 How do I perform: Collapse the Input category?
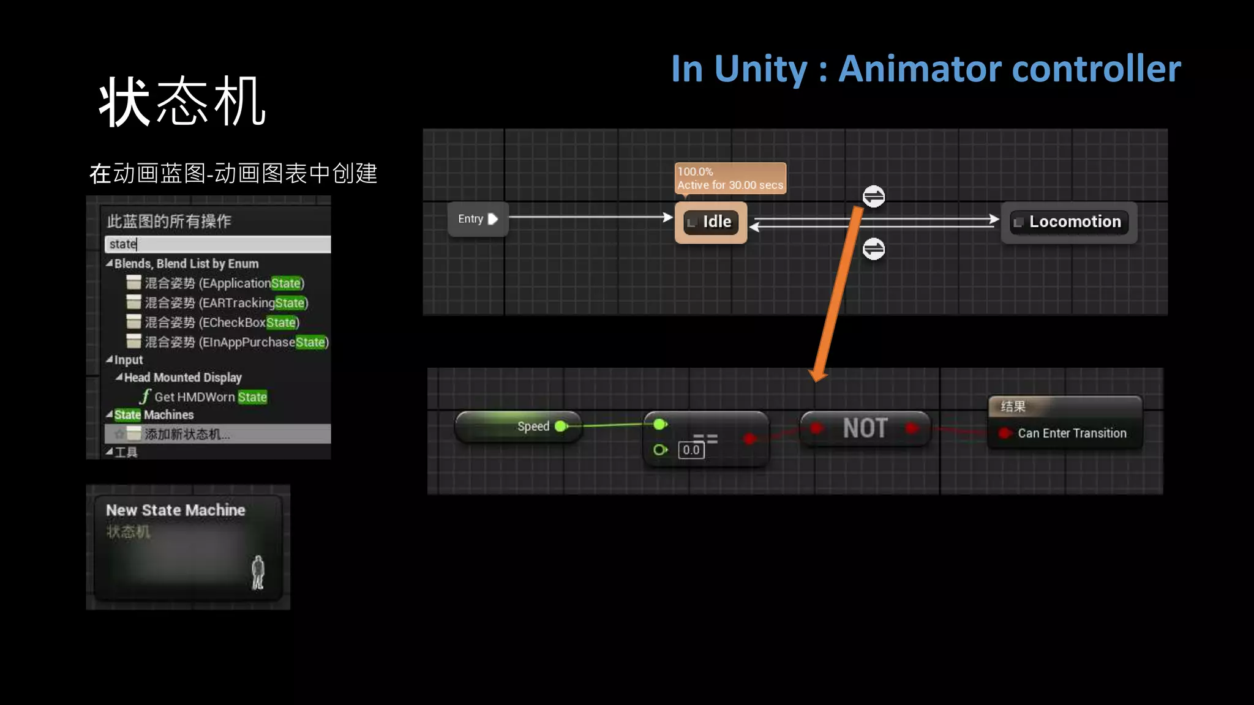click(109, 360)
